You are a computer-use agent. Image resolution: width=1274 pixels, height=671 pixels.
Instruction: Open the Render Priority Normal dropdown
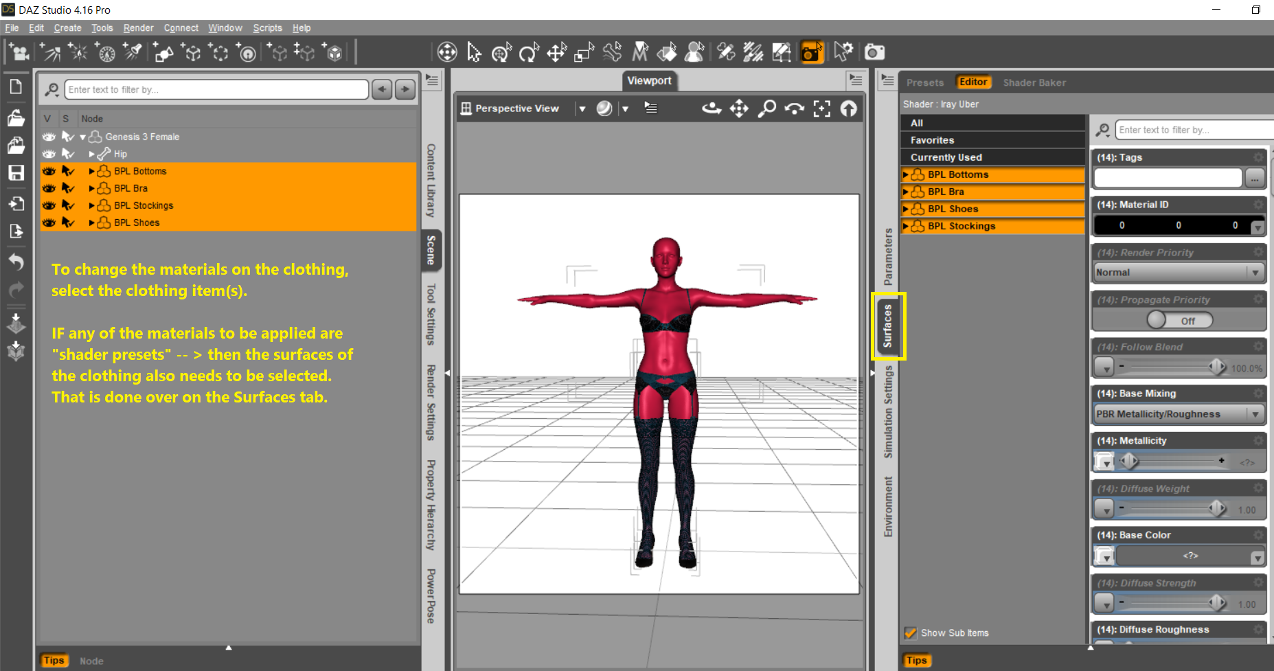pos(1179,273)
